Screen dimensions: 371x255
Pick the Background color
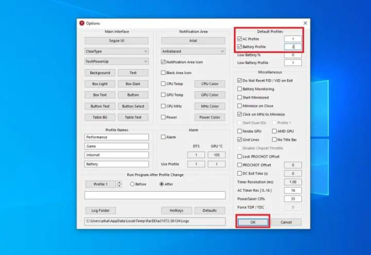pyautogui.click(x=100, y=73)
